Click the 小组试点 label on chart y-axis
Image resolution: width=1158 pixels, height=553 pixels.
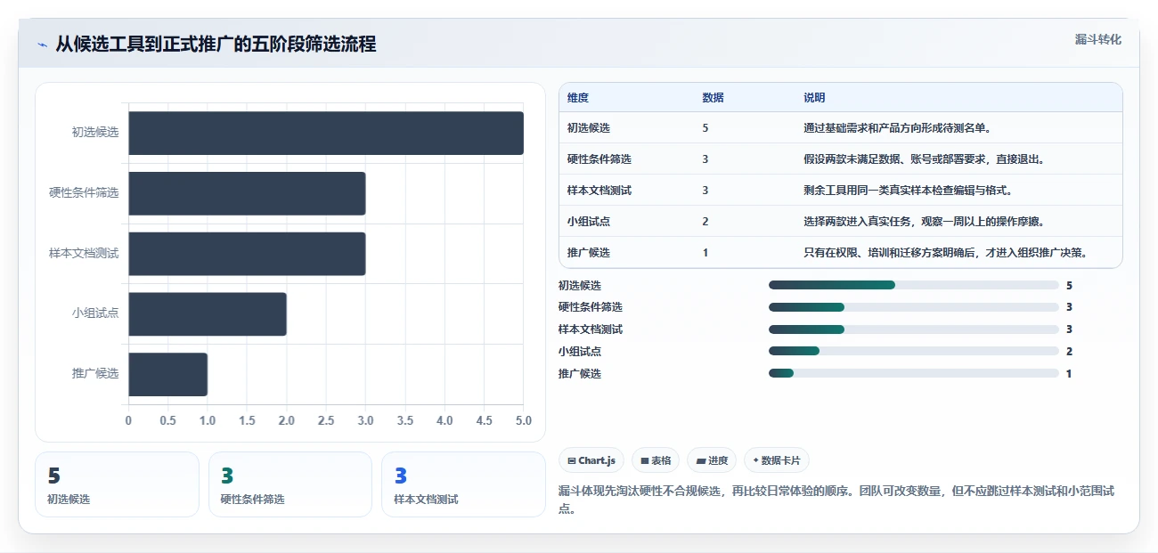pyautogui.click(x=95, y=313)
